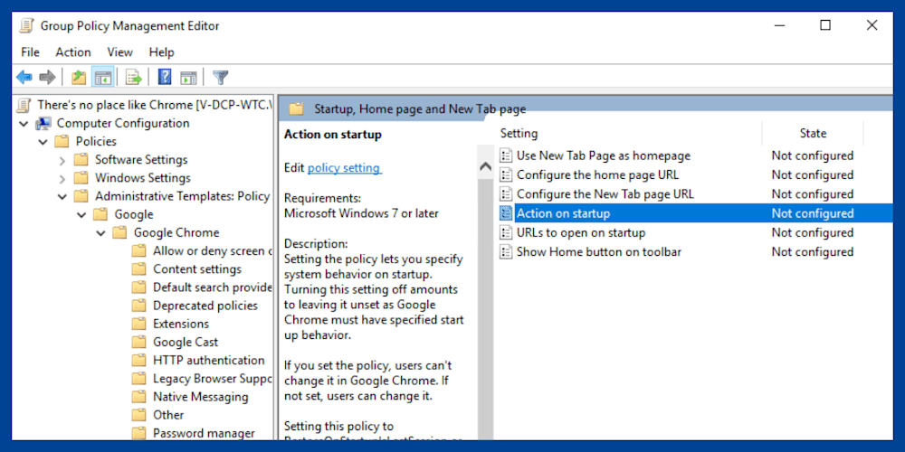The width and height of the screenshot is (905, 452).
Task: Click the folder icon beside Google Cast
Action: tap(138, 343)
